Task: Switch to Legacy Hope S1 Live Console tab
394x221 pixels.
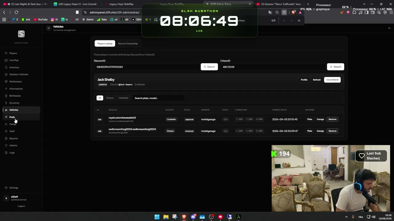Action: coord(75,4)
